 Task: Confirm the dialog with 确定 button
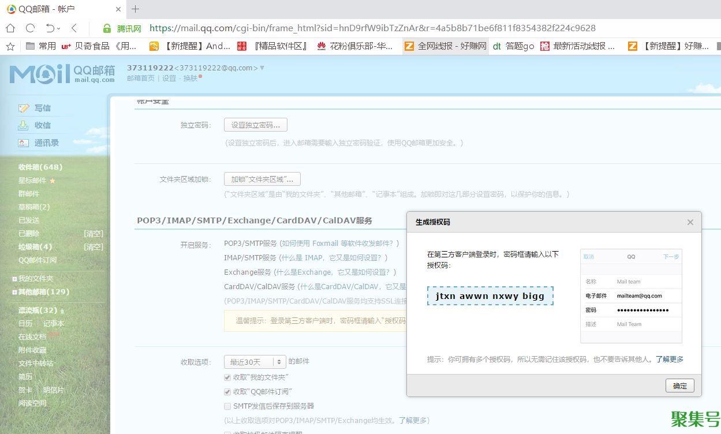click(680, 386)
